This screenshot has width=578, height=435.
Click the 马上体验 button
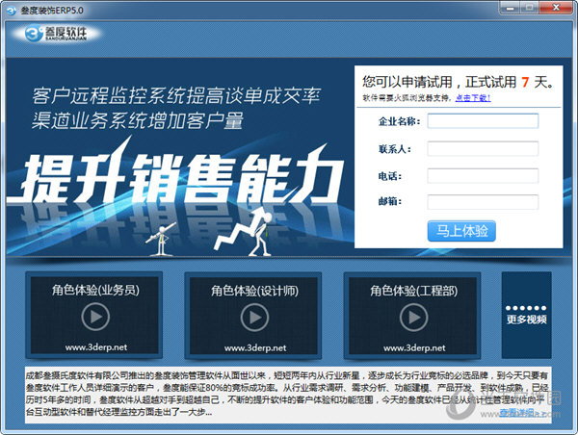tap(461, 231)
